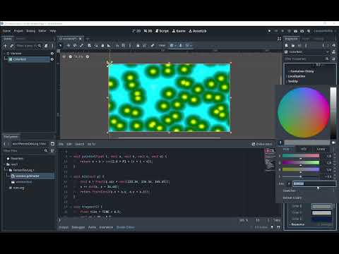
Task: Open the Editor menu
Action: point(42,31)
